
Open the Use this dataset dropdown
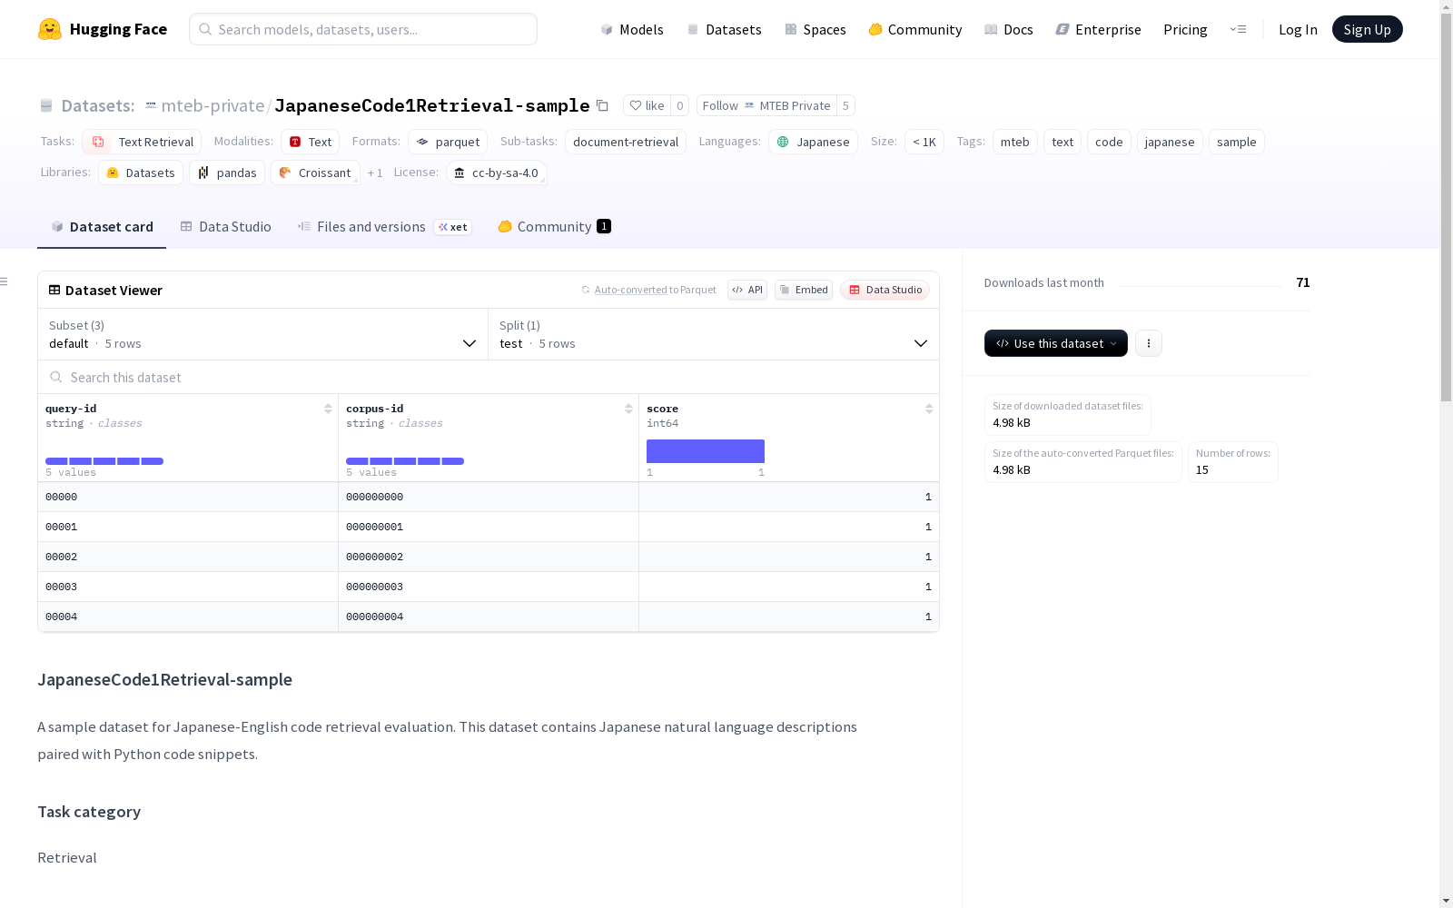1056,343
